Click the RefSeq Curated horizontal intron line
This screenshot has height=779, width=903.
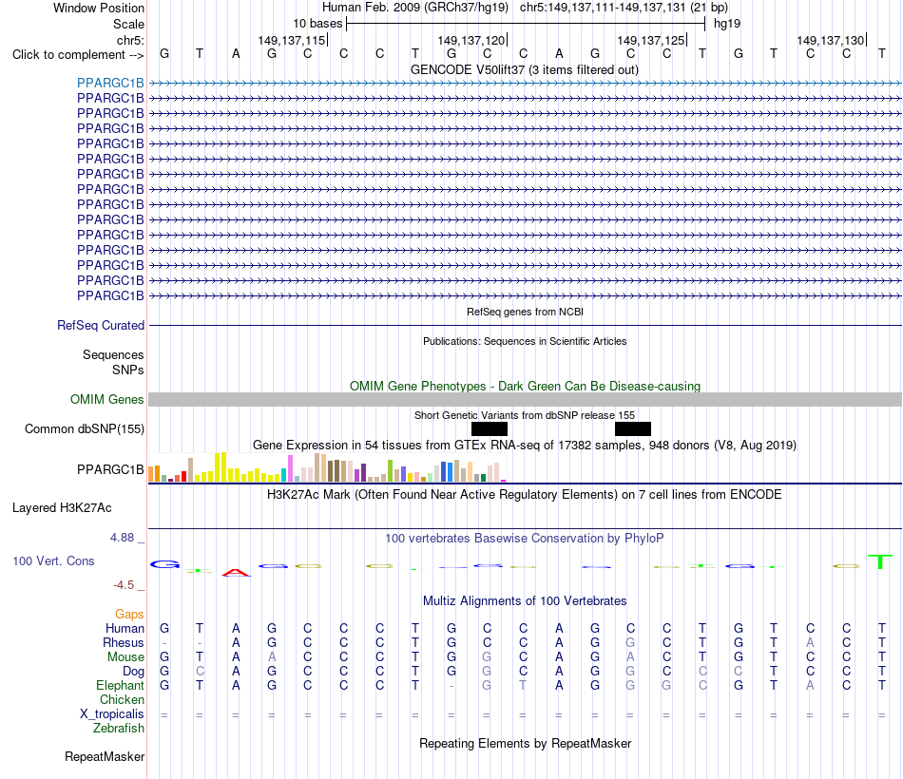point(525,325)
